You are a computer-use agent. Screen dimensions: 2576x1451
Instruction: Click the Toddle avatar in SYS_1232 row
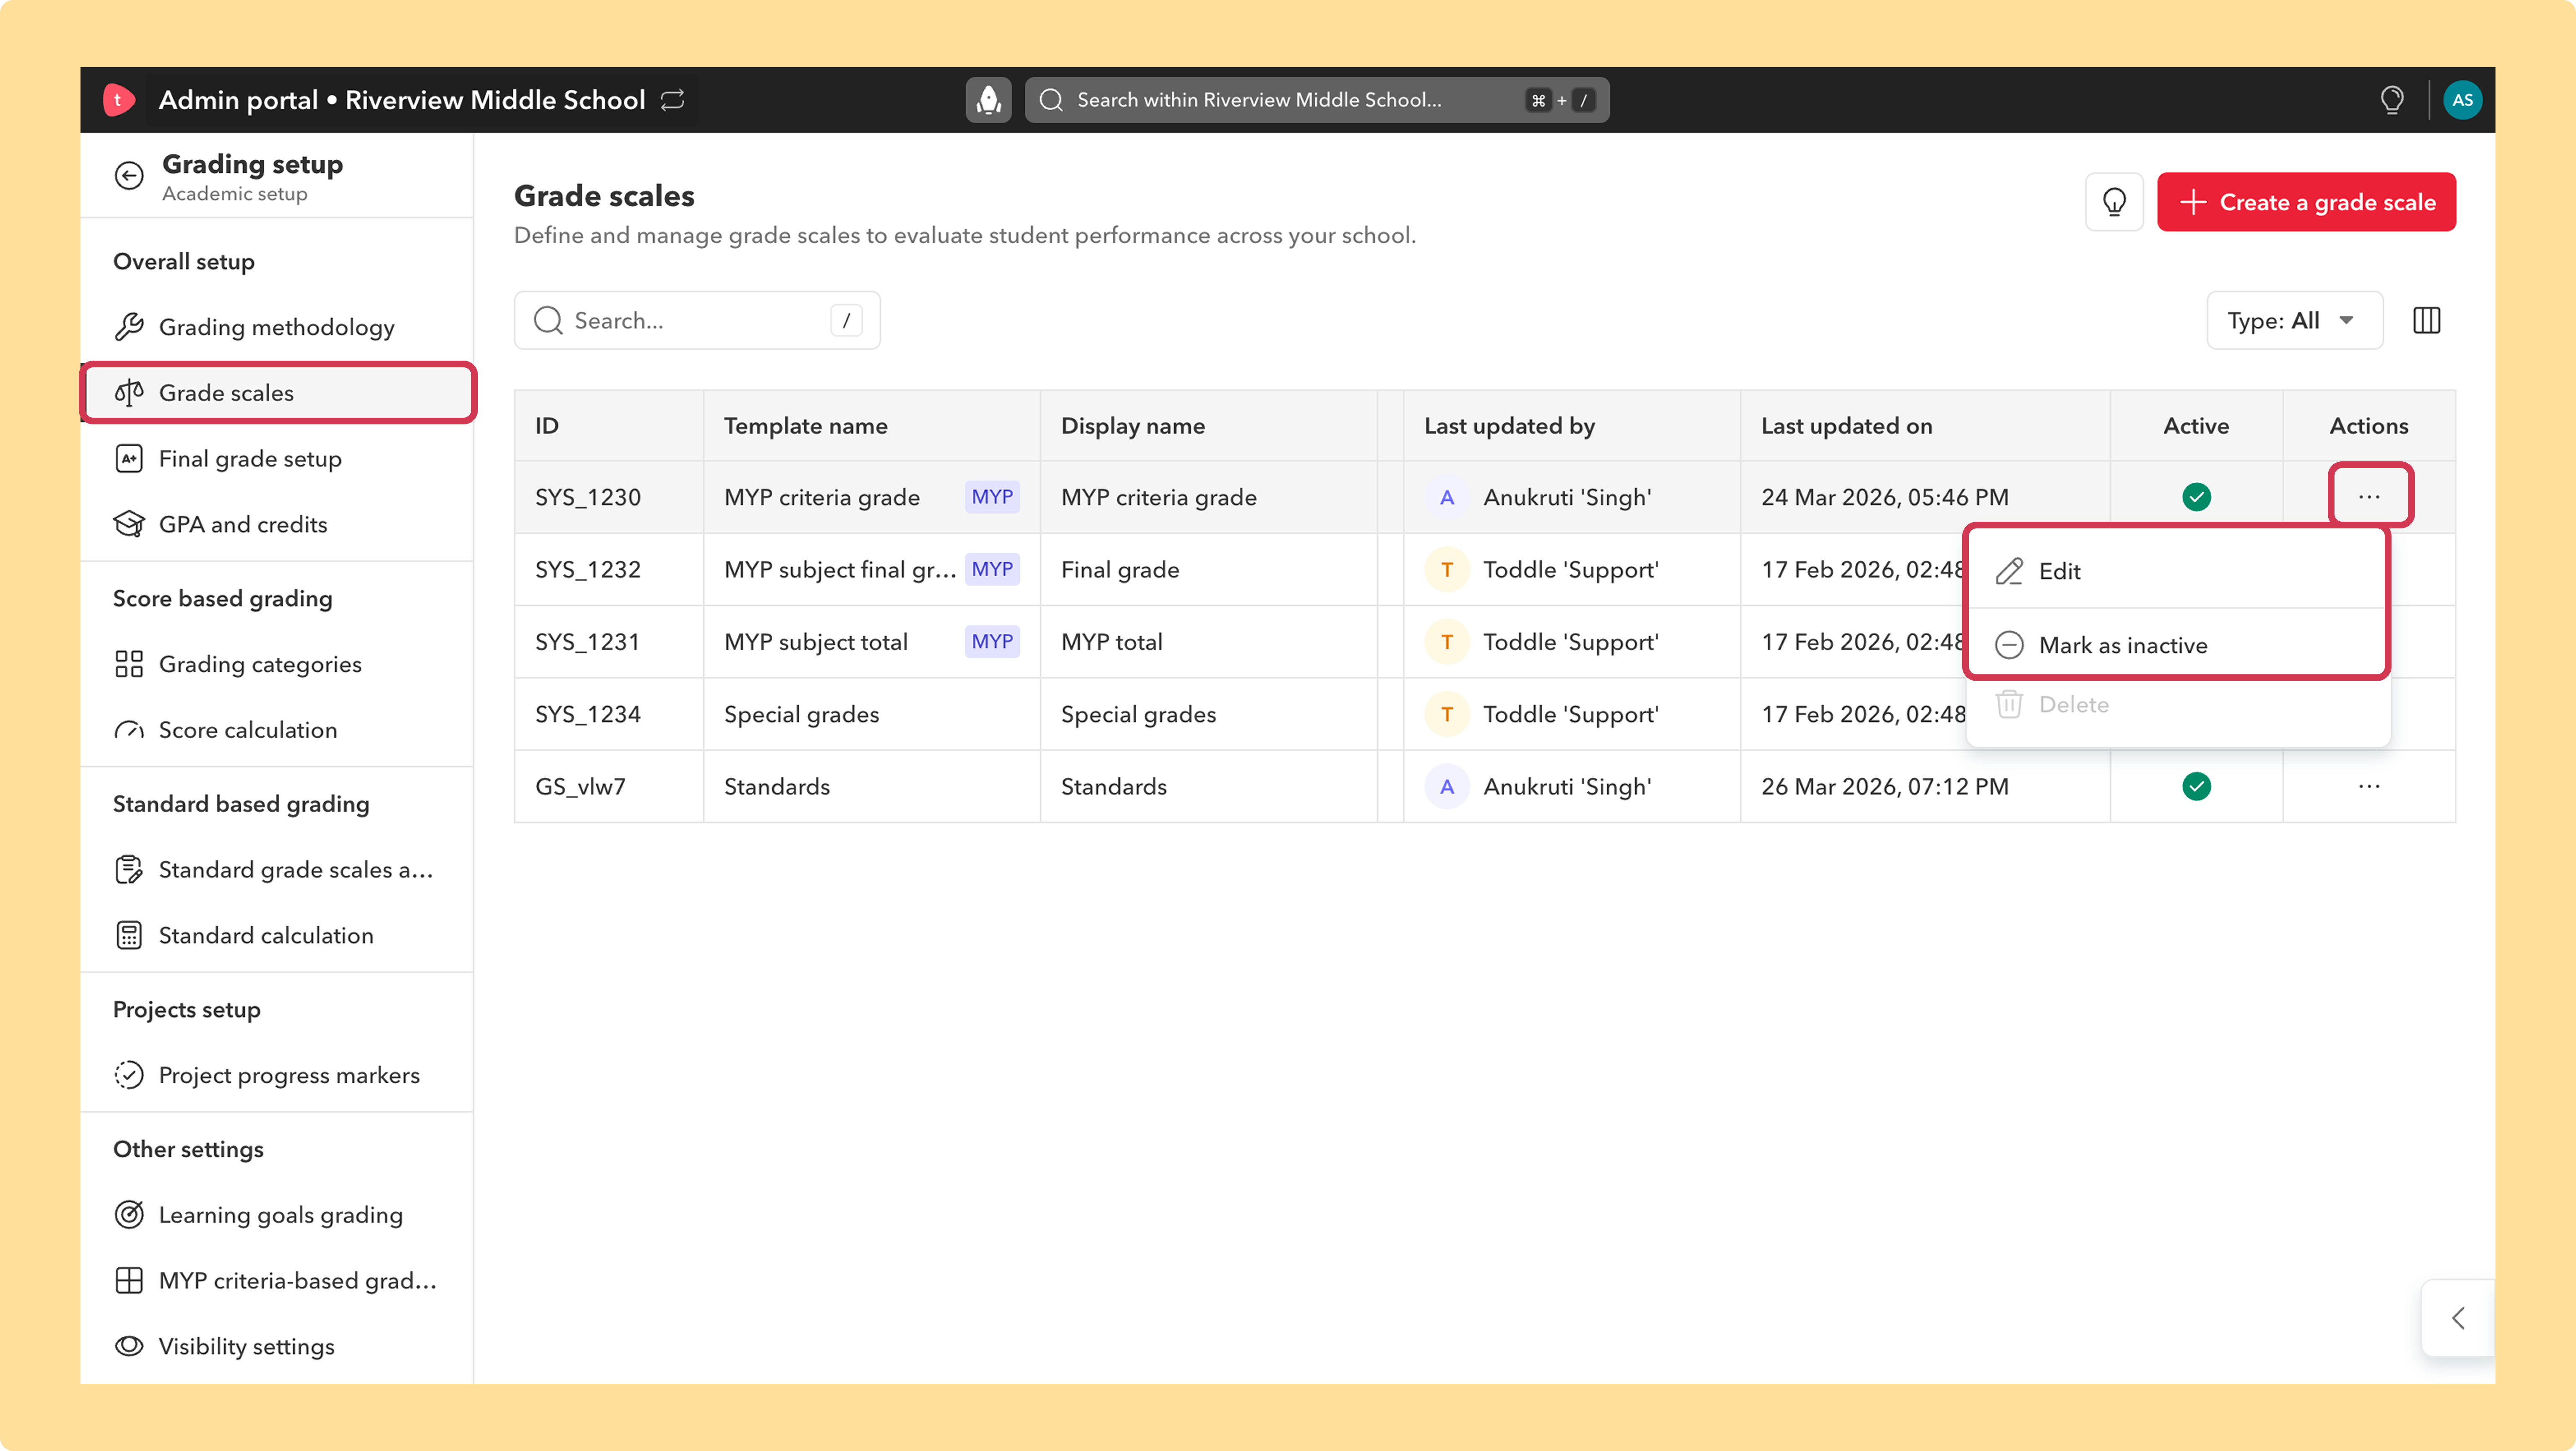1446,570
